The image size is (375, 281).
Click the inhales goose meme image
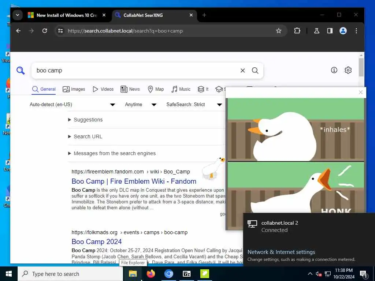296,130
